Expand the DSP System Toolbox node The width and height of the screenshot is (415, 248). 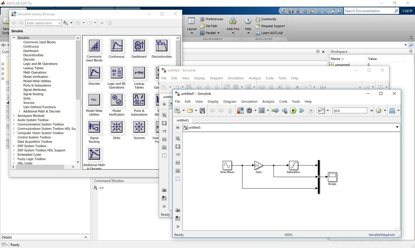14,146
